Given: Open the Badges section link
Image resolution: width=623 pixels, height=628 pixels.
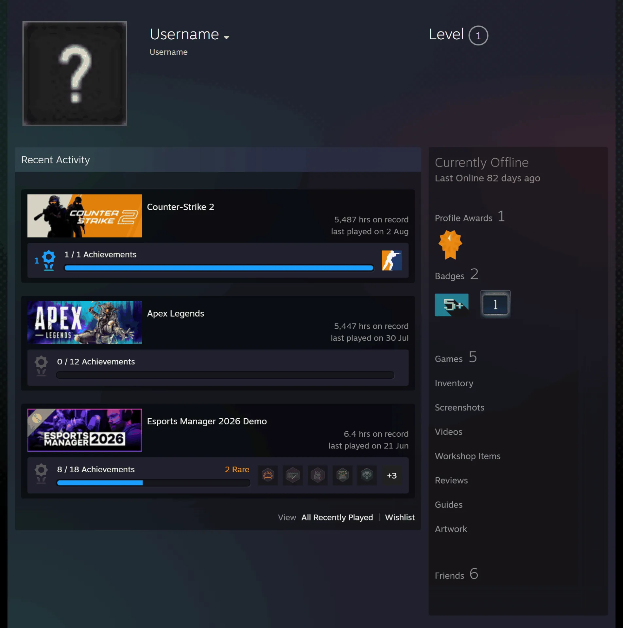Looking at the screenshot, I should coord(457,275).
